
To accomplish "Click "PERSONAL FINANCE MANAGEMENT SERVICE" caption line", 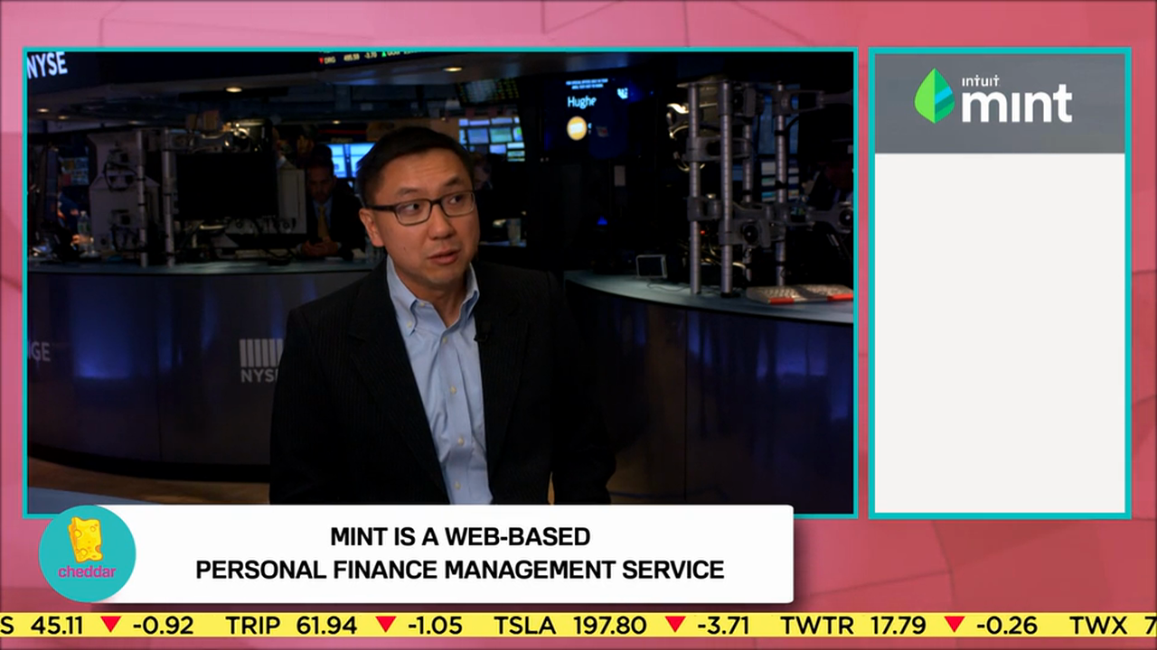I will pyautogui.click(x=460, y=570).
